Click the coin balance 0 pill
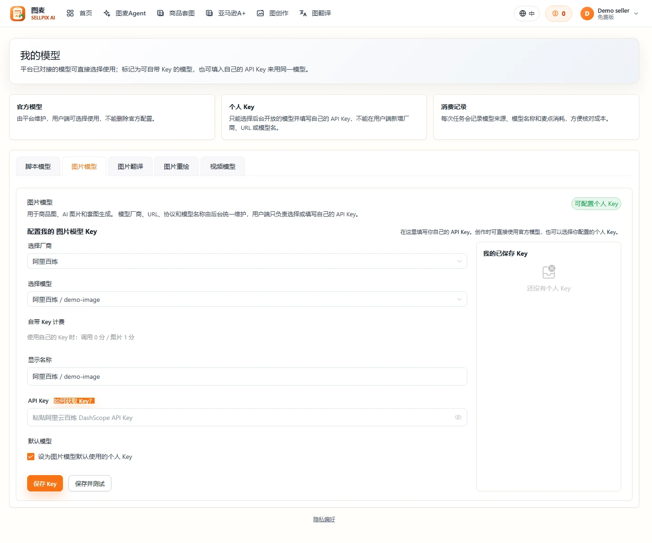The width and height of the screenshot is (652, 543). tap(559, 14)
